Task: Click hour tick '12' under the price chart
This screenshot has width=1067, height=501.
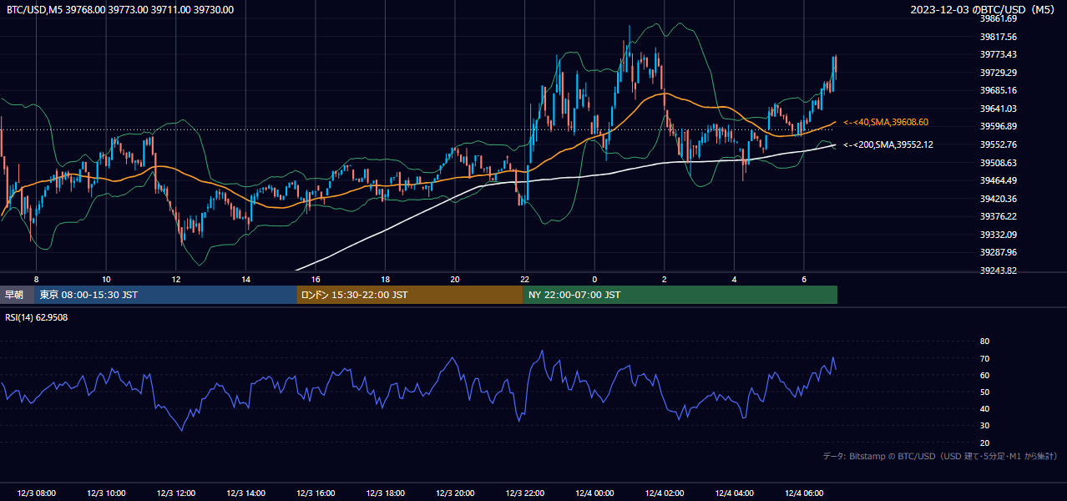Action: pyautogui.click(x=176, y=279)
